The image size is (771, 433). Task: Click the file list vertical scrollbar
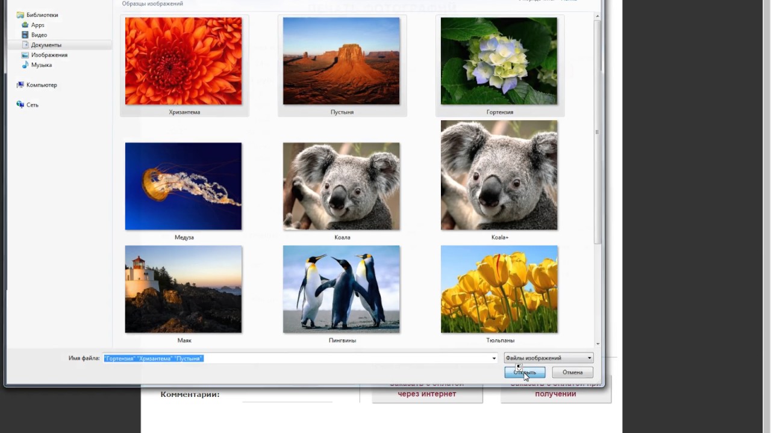tap(598, 132)
